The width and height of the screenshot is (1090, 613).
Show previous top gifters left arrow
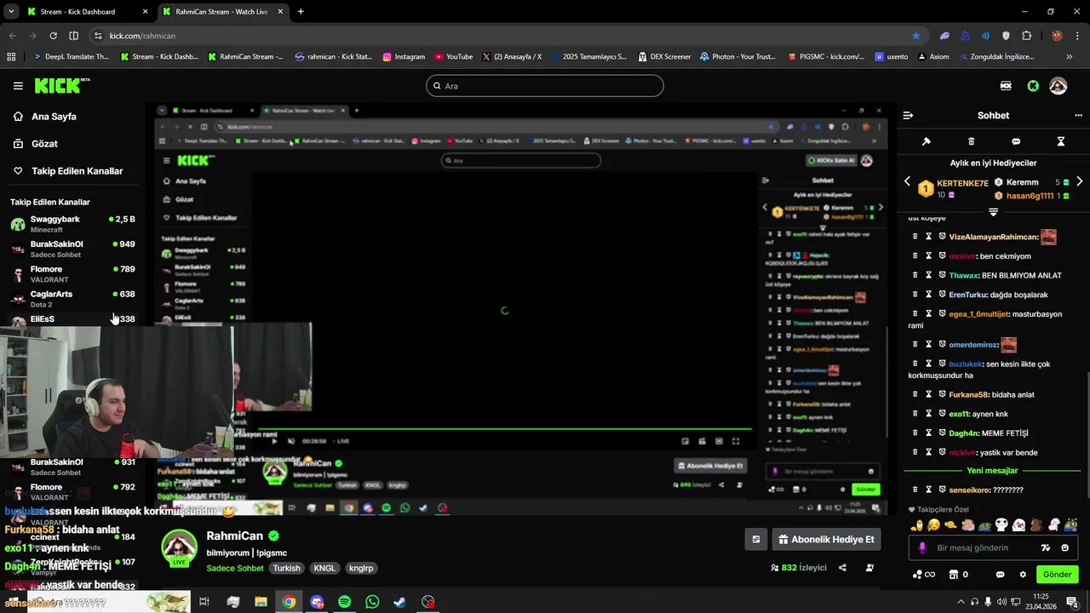[907, 182]
